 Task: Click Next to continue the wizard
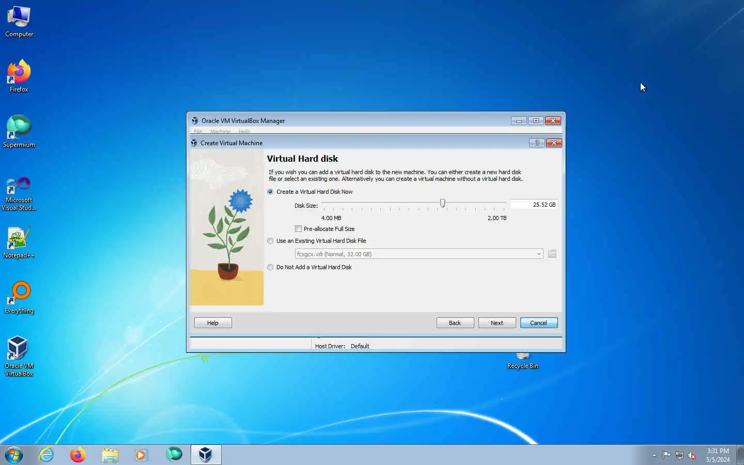497,323
